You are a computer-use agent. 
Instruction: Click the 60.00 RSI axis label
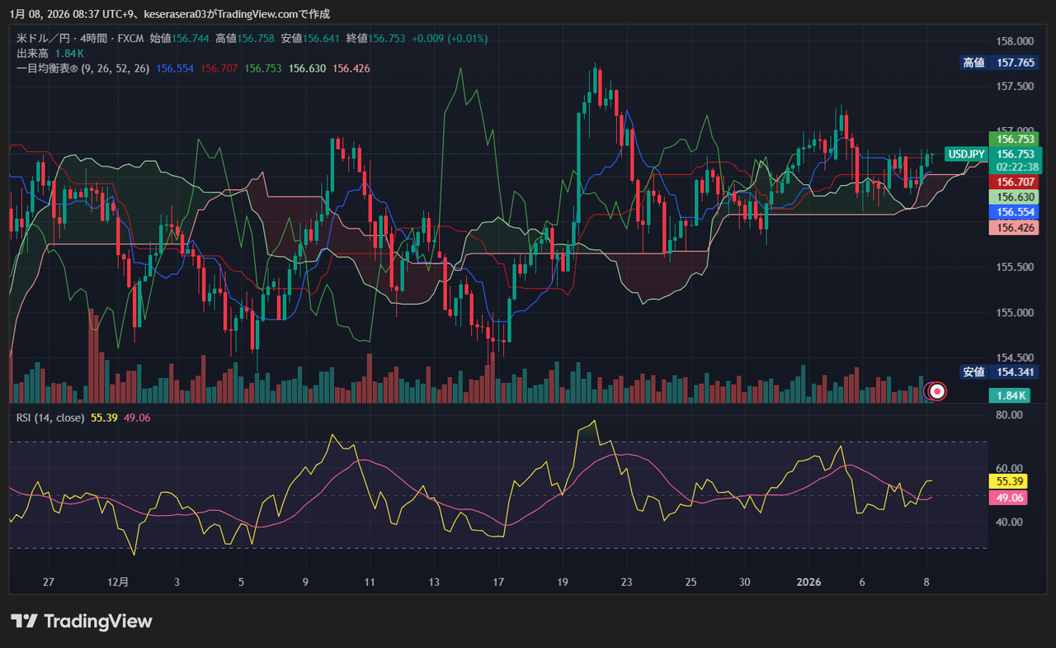pyautogui.click(x=1009, y=468)
